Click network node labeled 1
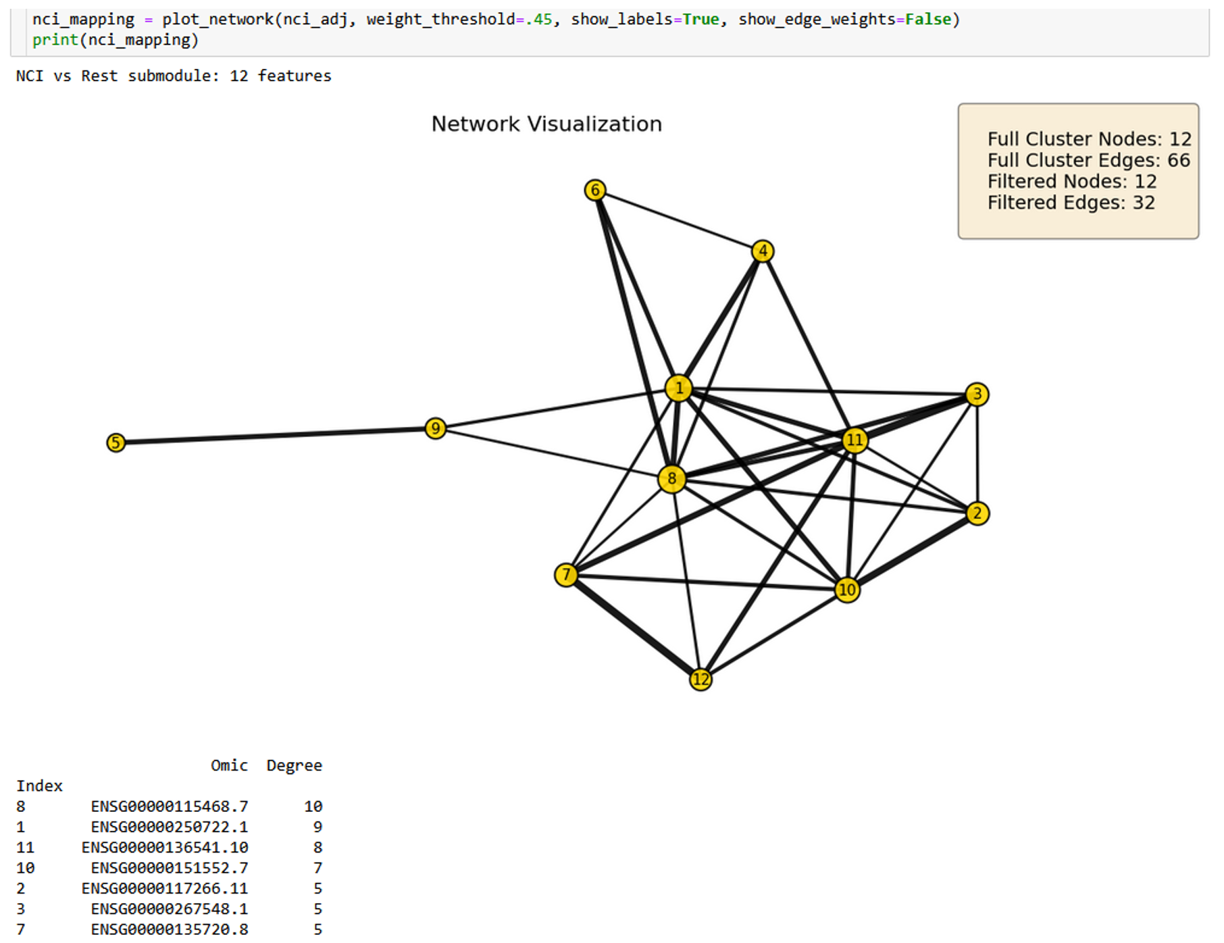Screen dimensions: 1224x943 [x=679, y=388]
